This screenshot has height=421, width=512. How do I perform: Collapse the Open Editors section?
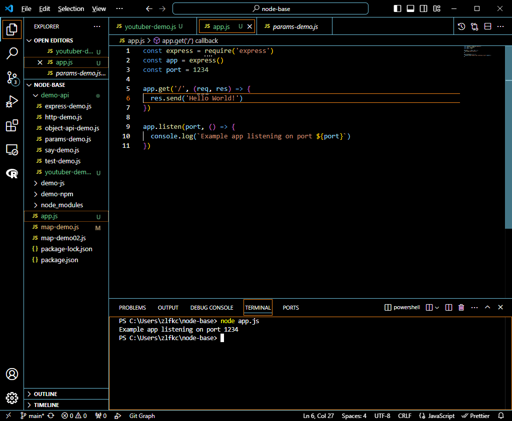[x=29, y=40]
